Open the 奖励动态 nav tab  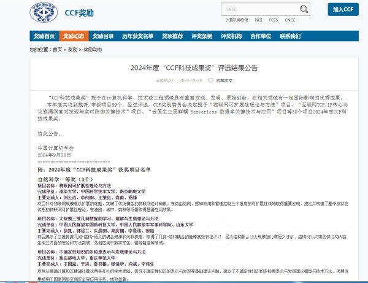(74, 36)
